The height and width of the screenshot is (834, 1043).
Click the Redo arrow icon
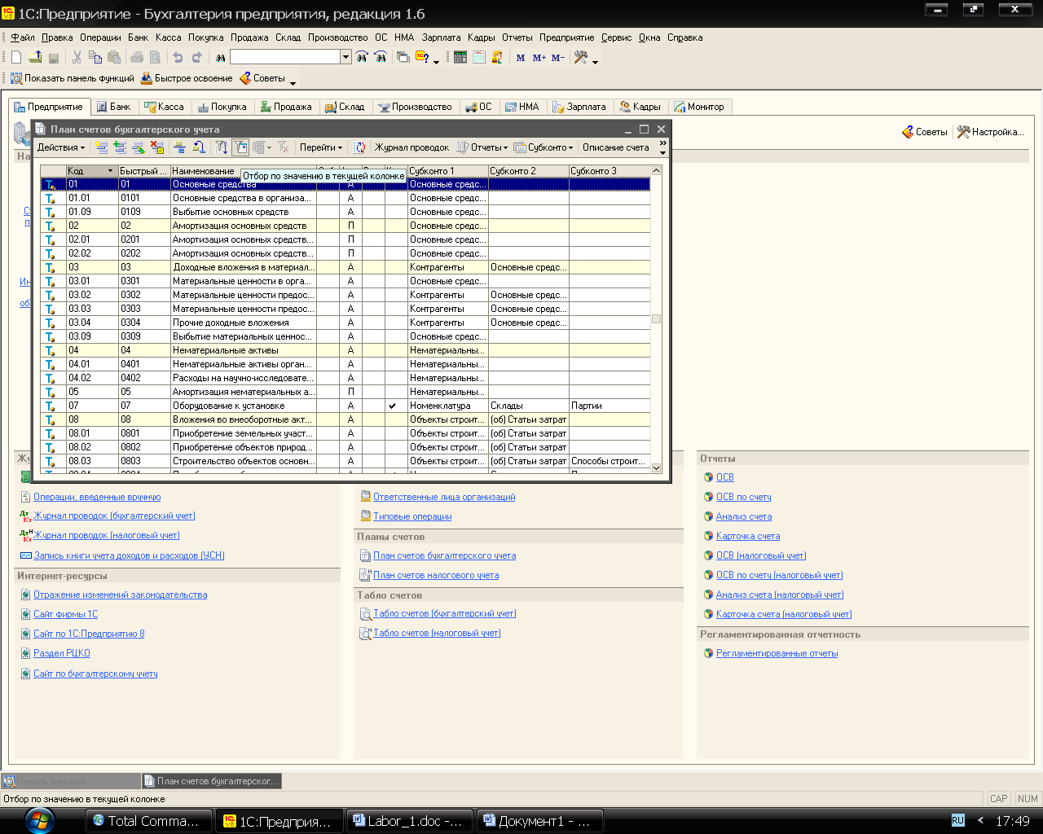pyautogui.click(x=196, y=57)
